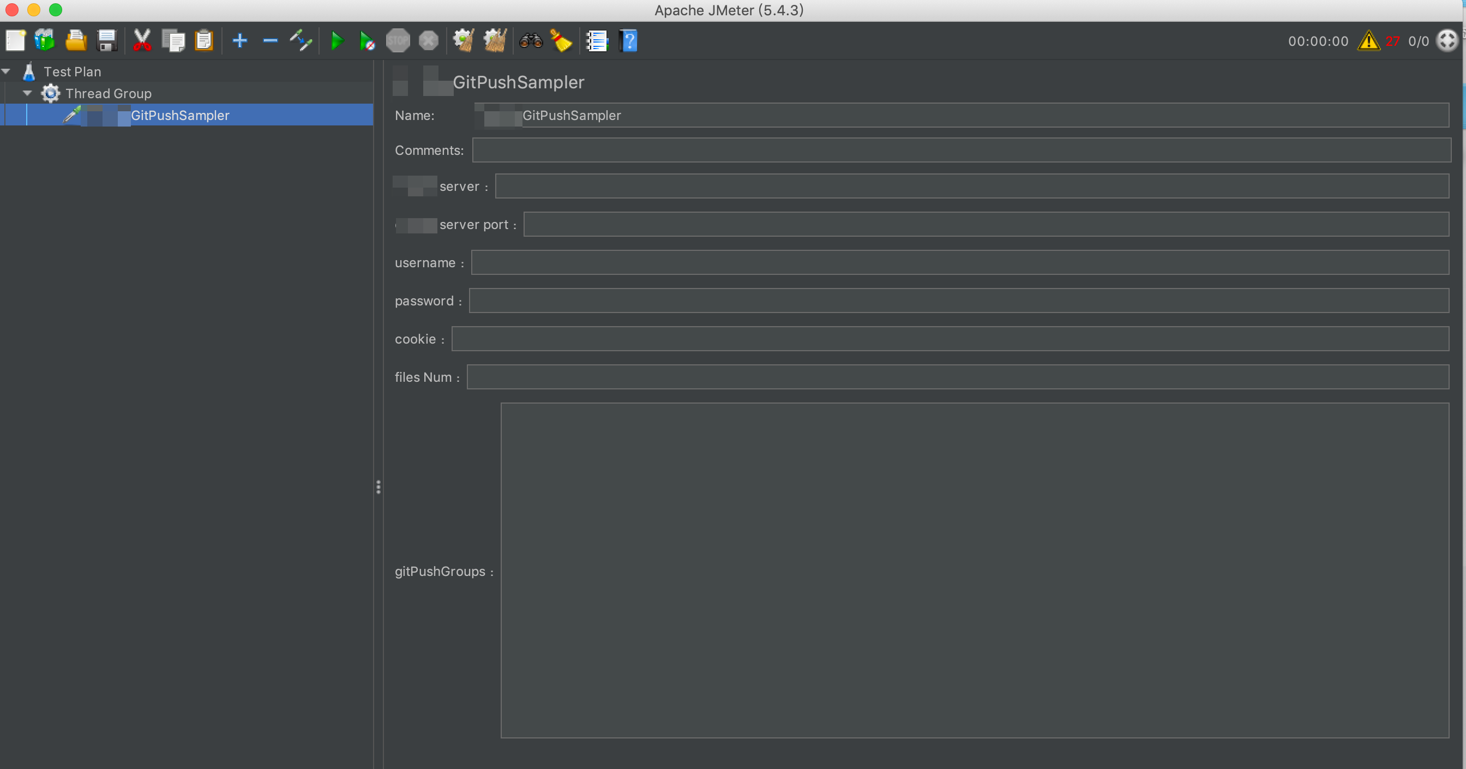Click into the username input field

click(959, 262)
